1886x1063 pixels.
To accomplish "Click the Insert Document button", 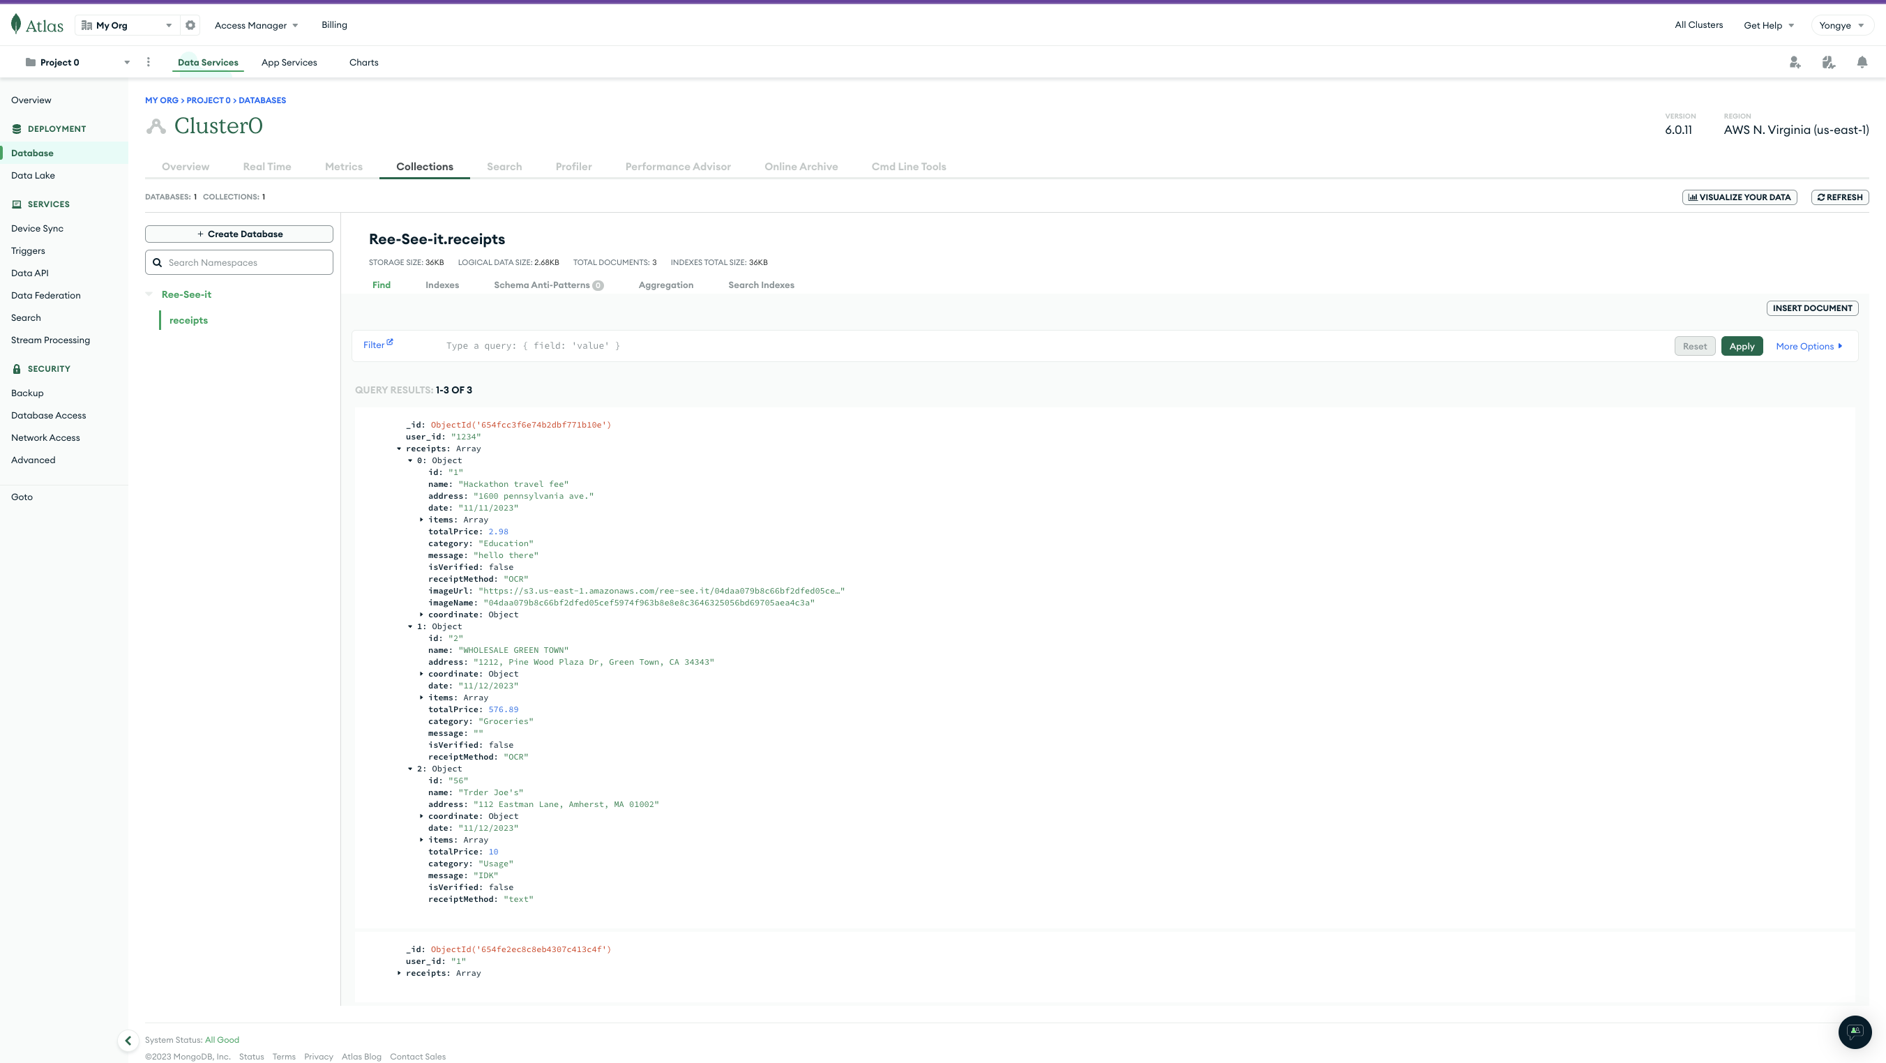I will pos(1812,308).
